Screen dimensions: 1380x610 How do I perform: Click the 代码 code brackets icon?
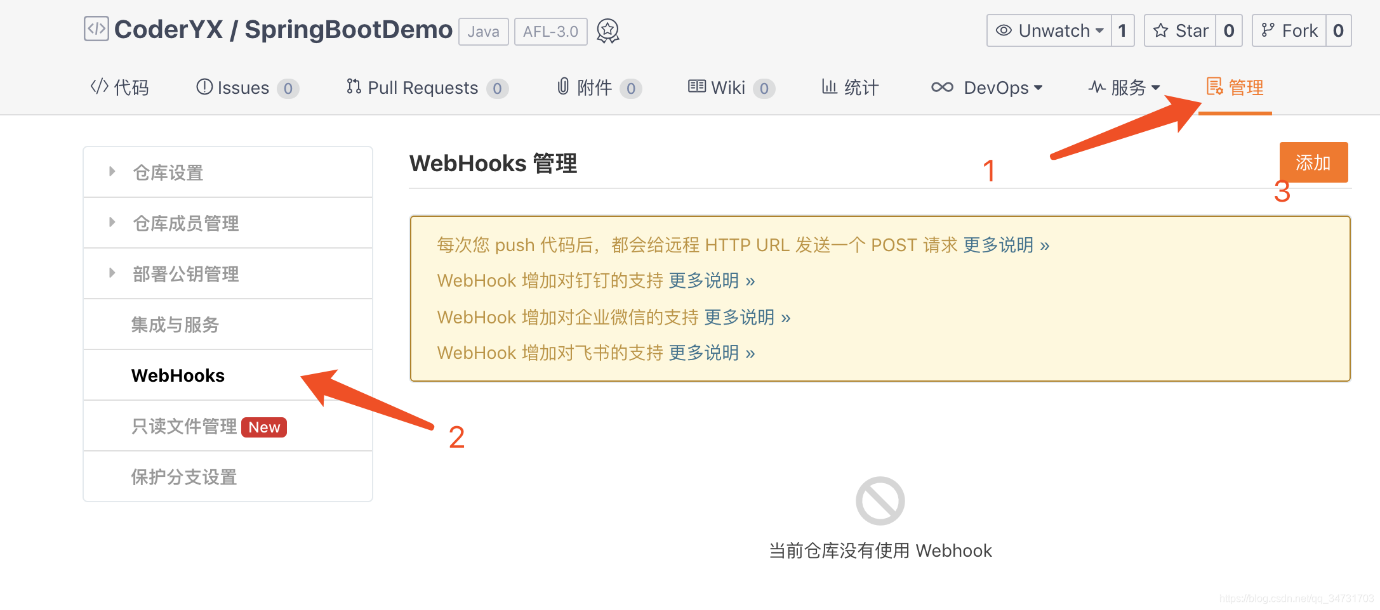[99, 86]
